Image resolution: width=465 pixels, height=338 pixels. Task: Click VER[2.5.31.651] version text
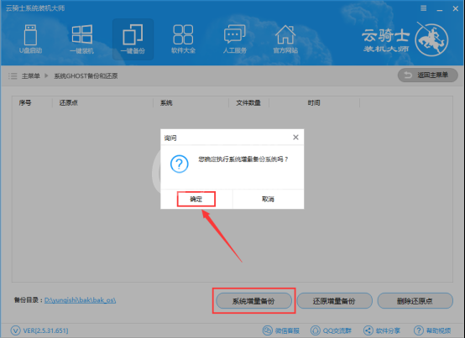pos(45,330)
